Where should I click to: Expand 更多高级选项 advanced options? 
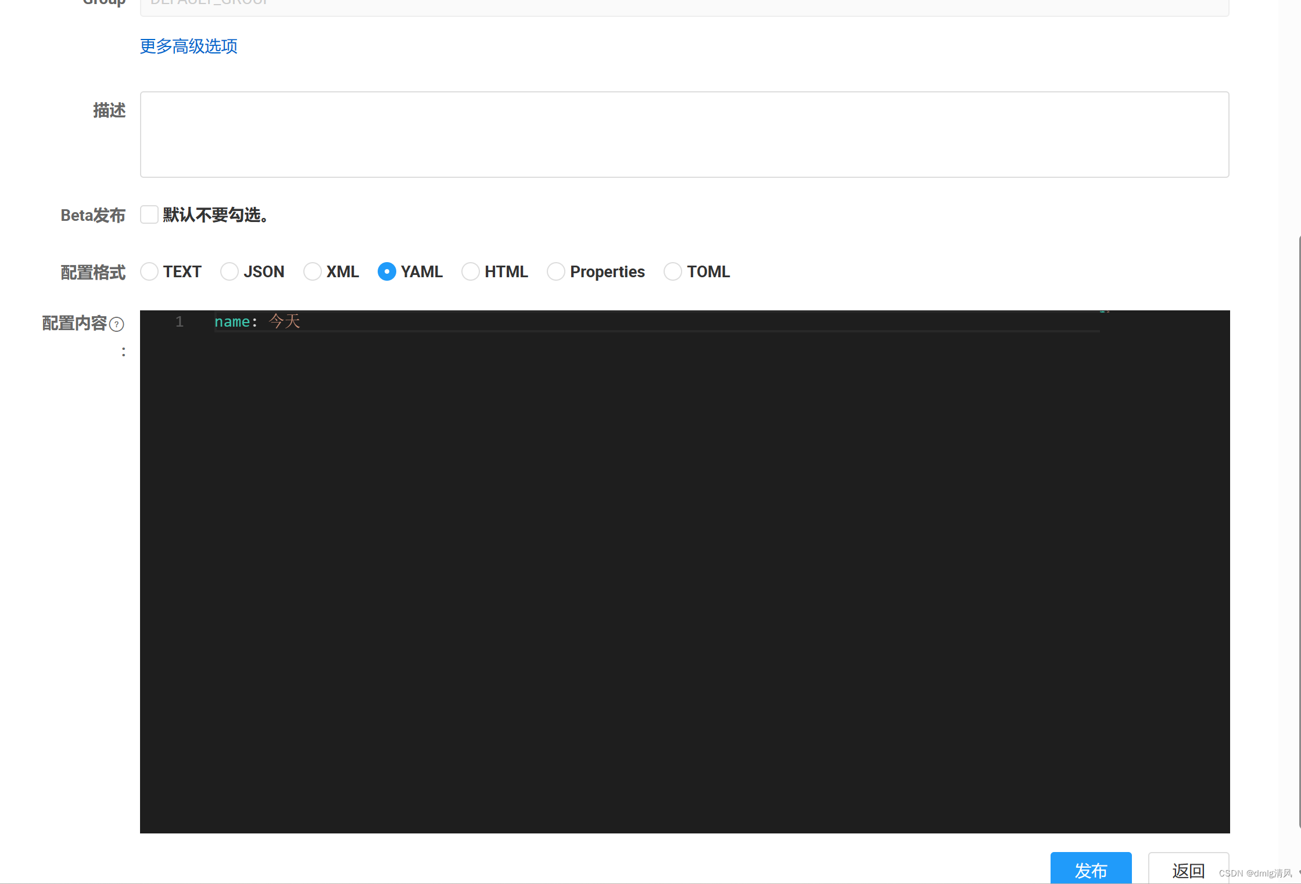click(x=189, y=46)
